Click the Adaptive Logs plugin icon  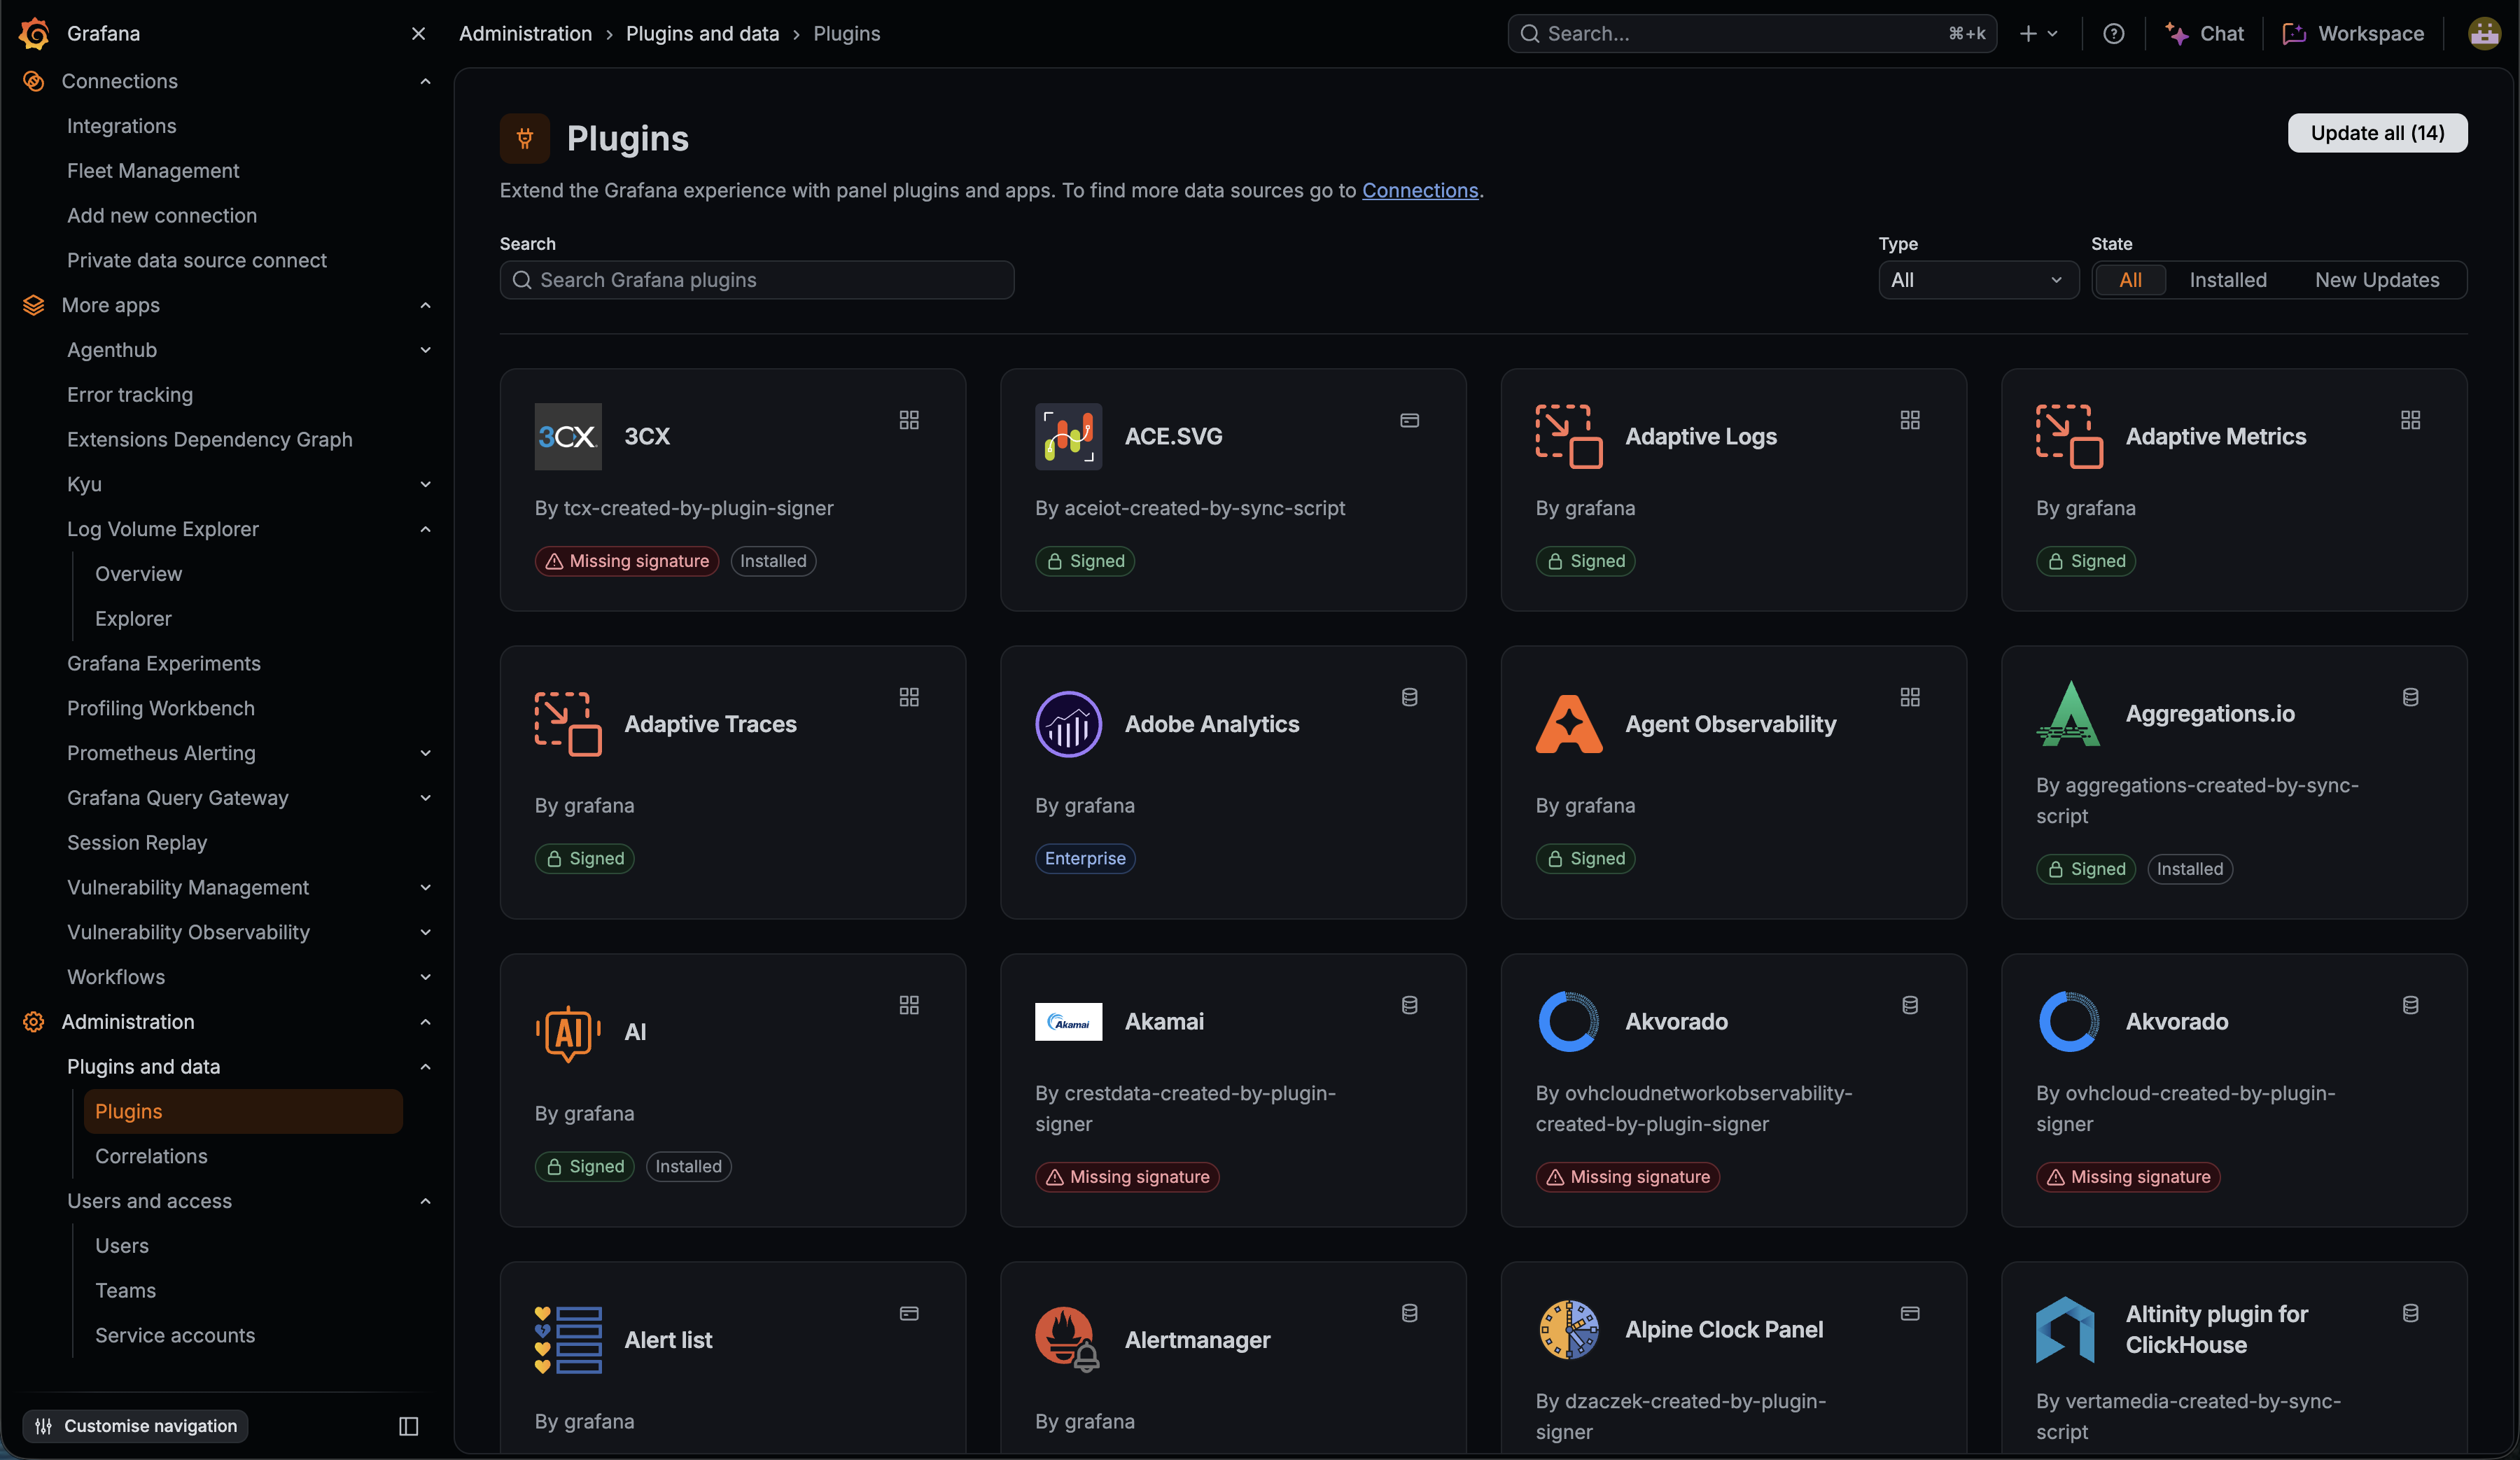point(1568,437)
